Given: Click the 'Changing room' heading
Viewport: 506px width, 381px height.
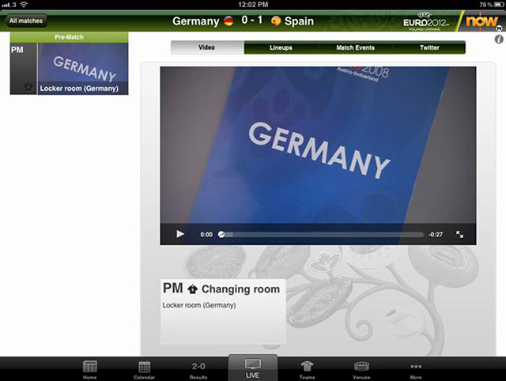Looking at the screenshot, I should [240, 289].
